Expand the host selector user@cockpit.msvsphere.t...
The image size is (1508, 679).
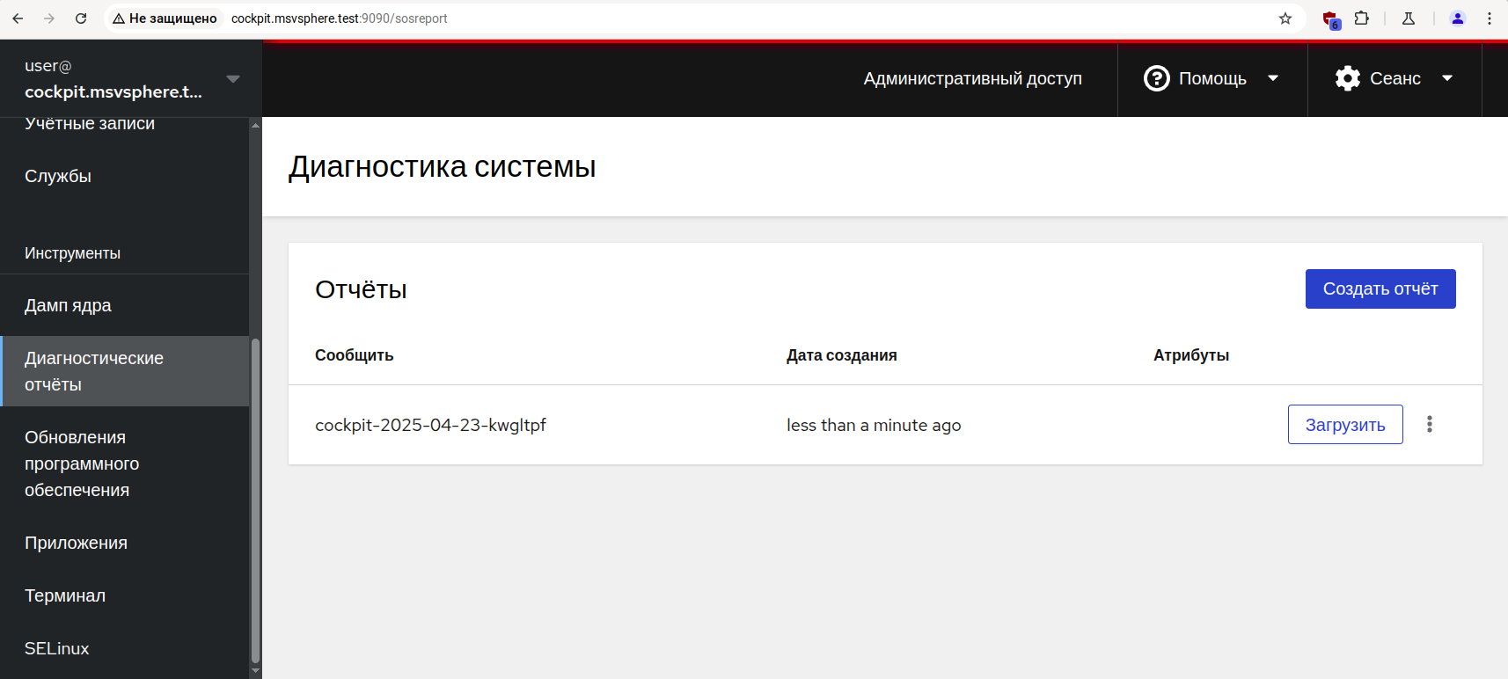pyautogui.click(x=131, y=79)
